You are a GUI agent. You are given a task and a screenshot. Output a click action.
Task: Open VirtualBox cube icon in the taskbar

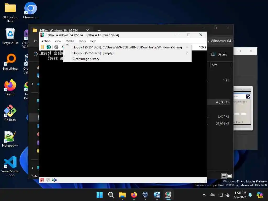[145, 195]
